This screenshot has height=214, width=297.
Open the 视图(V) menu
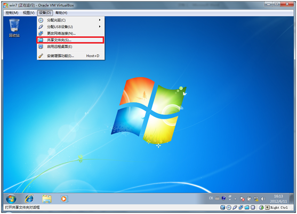tap(29, 13)
